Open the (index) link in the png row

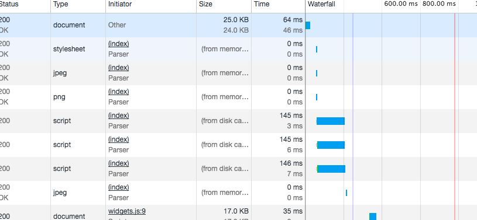[119, 92]
